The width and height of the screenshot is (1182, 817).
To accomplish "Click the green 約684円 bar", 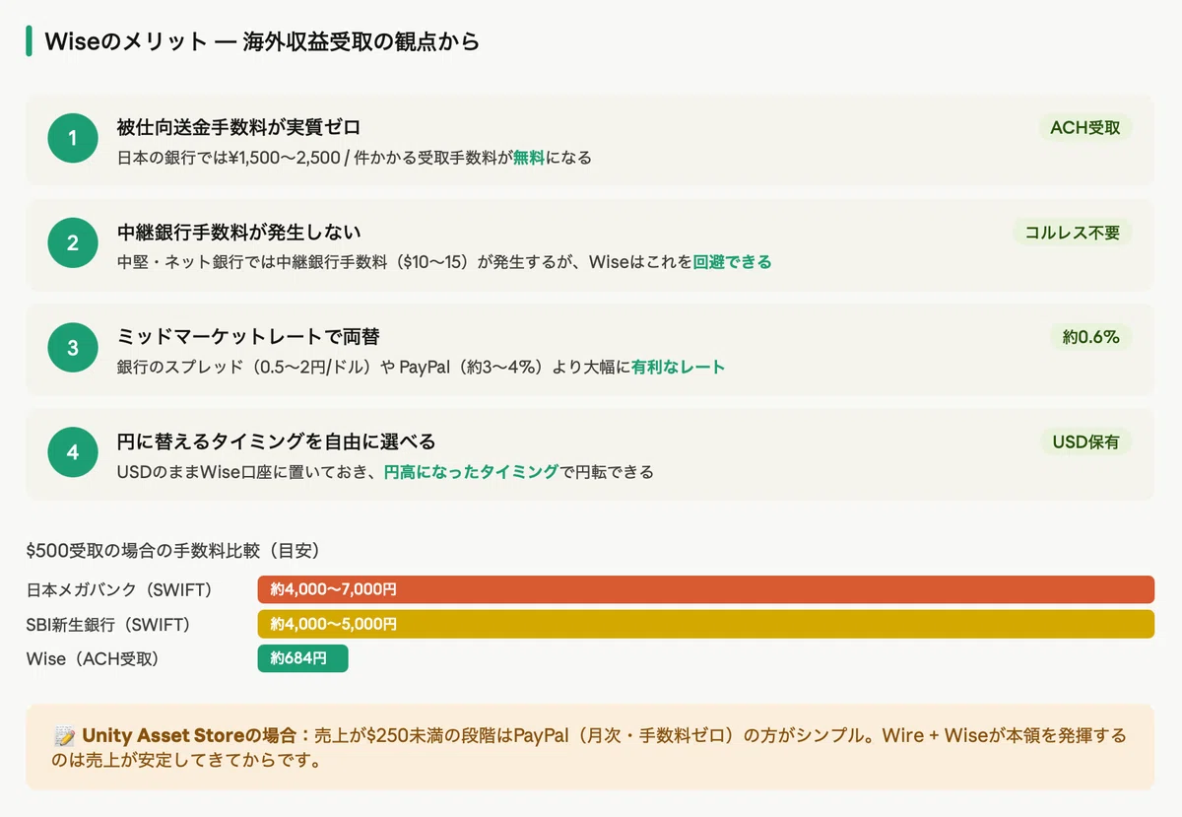I will [302, 658].
